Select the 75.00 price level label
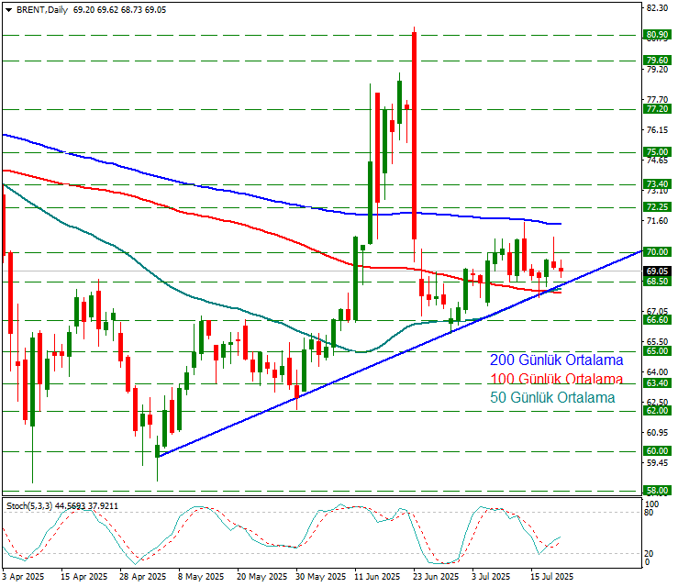This screenshot has height=587, width=678. coord(657,151)
